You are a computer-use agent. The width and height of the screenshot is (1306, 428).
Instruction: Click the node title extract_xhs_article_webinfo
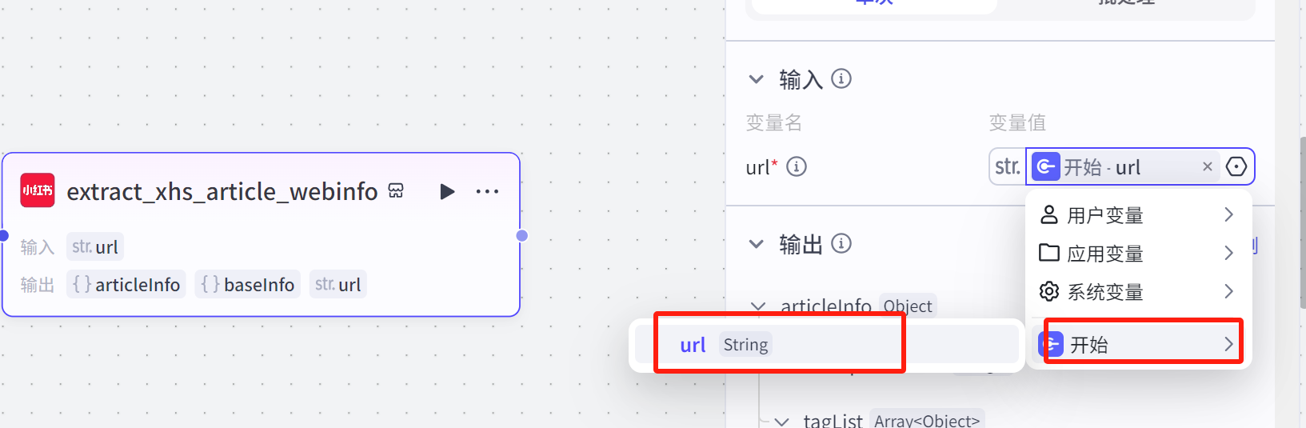[x=222, y=191]
